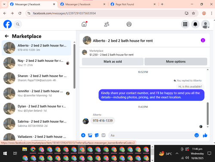View site information icon in address bar

(29, 13)
